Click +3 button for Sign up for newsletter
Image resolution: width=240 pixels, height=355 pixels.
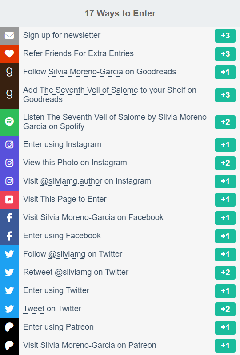(x=225, y=36)
